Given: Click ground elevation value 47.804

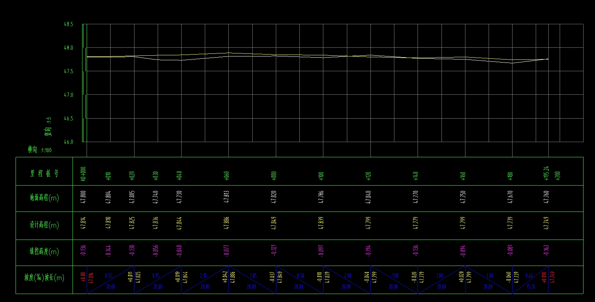Looking at the screenshot, I should click(108, 198).
